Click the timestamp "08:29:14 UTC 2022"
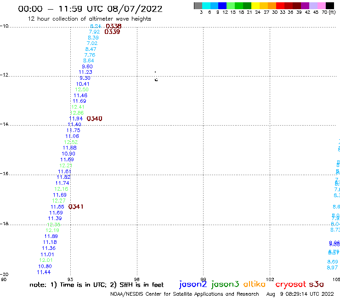Image resolution: width=340 pixels, height=298 pixels. click(310, 294)
